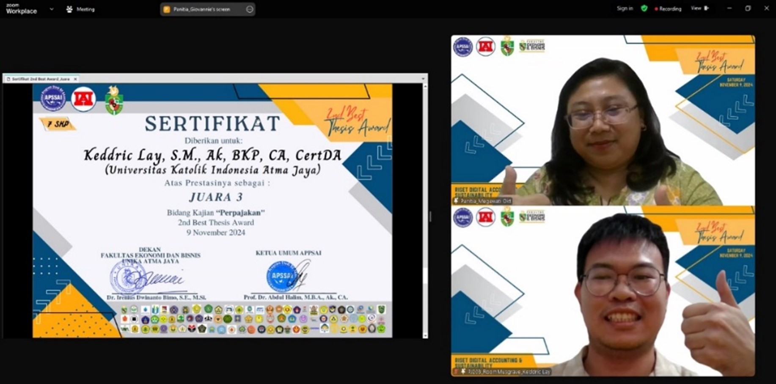Restore down the Zoom window

748,8
